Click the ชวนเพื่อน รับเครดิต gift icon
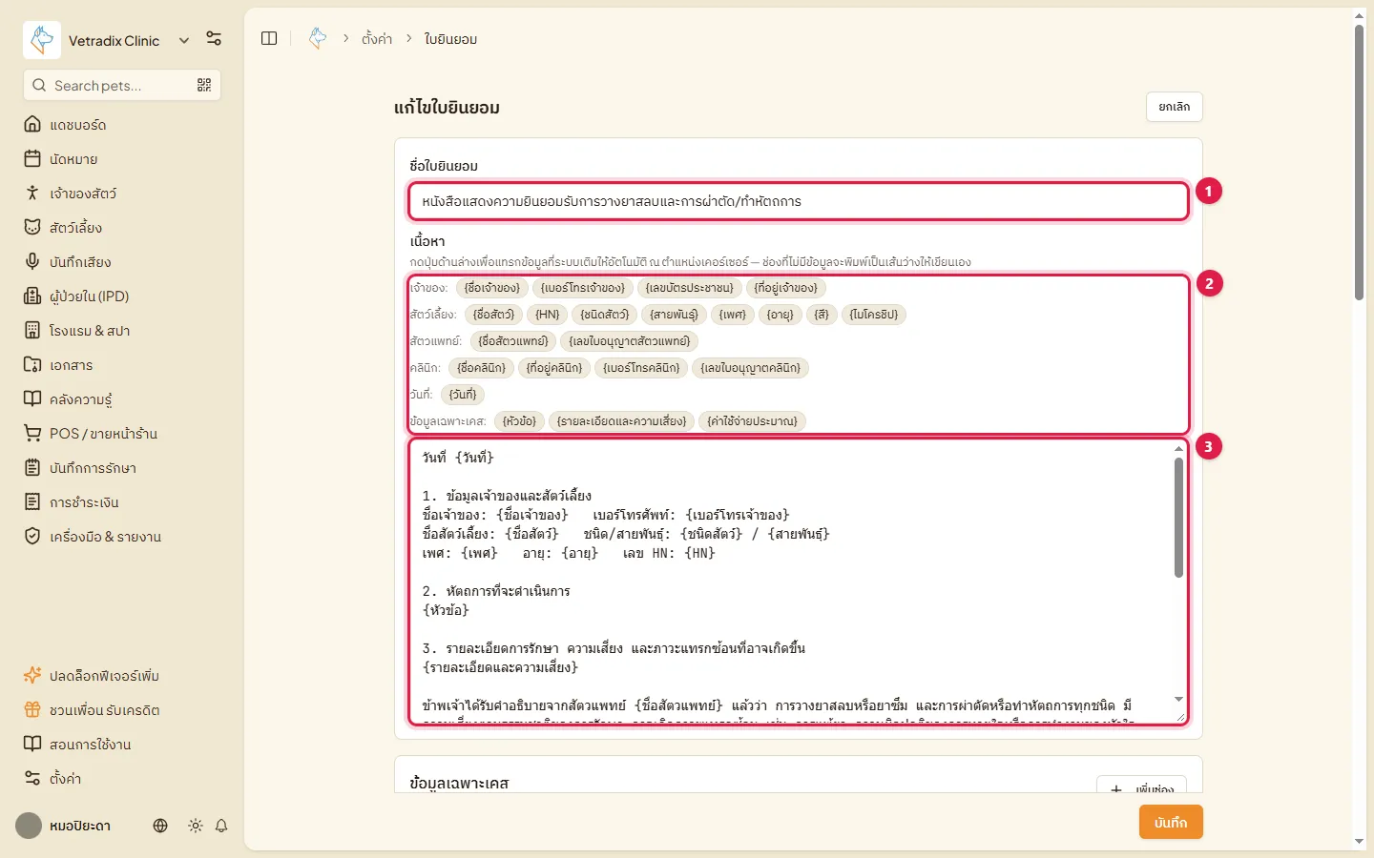The height and width of the screenshot is (858, 1374). pyautogui.click(x=32, y=710)
